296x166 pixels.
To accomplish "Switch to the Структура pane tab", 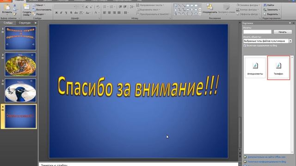I will tap(25, 23).
